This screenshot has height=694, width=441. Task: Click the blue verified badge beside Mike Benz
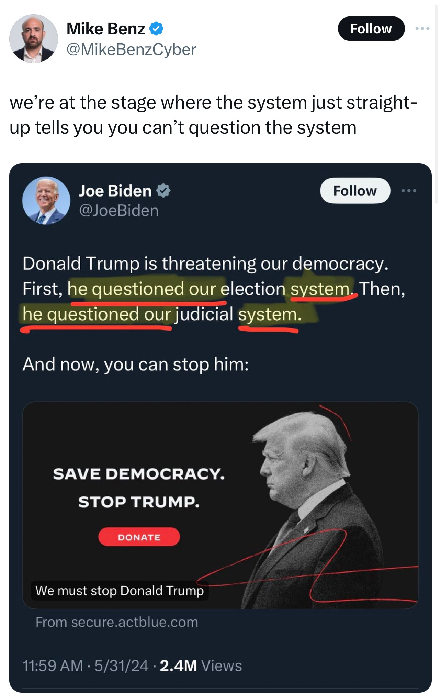point(156,29)
